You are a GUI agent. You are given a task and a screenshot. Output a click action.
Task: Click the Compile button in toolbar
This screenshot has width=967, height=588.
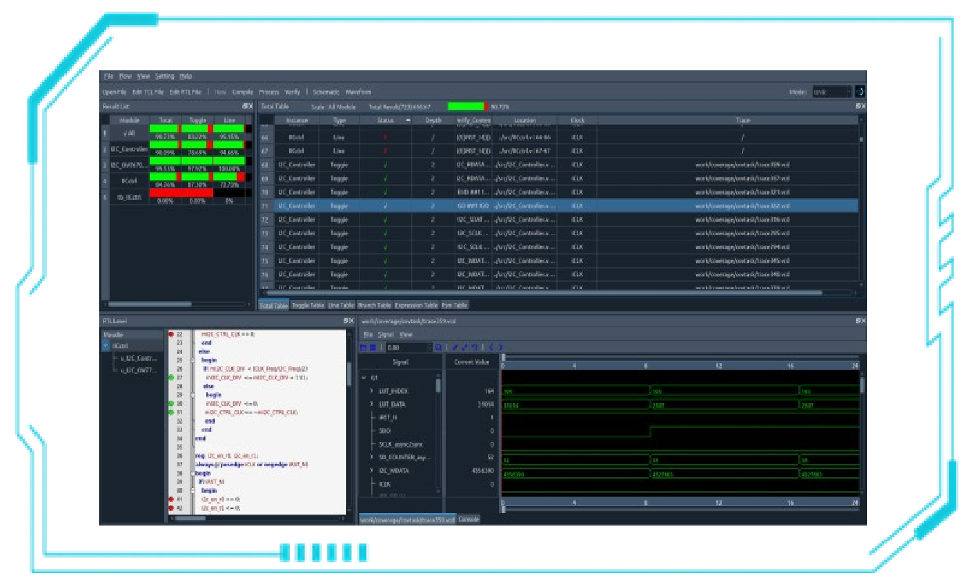click(x=243, y=92)
